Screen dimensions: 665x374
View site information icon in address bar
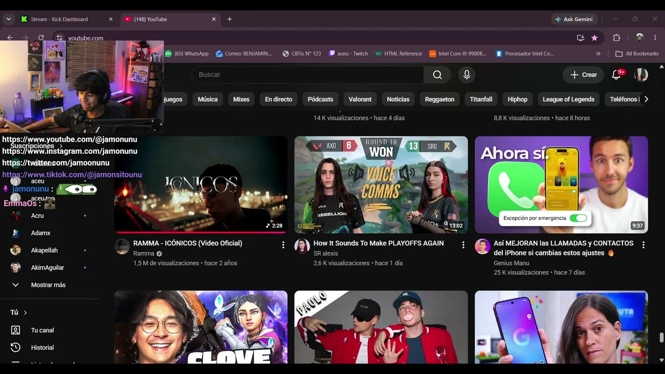point(60,38)
